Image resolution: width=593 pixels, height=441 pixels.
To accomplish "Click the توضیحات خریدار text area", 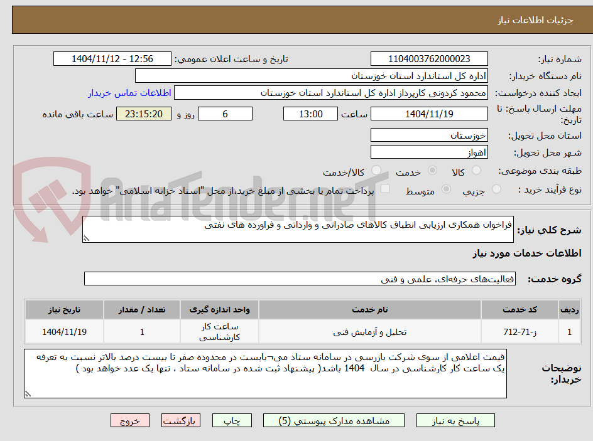I will pyautogui.click(x=265, y=373).
